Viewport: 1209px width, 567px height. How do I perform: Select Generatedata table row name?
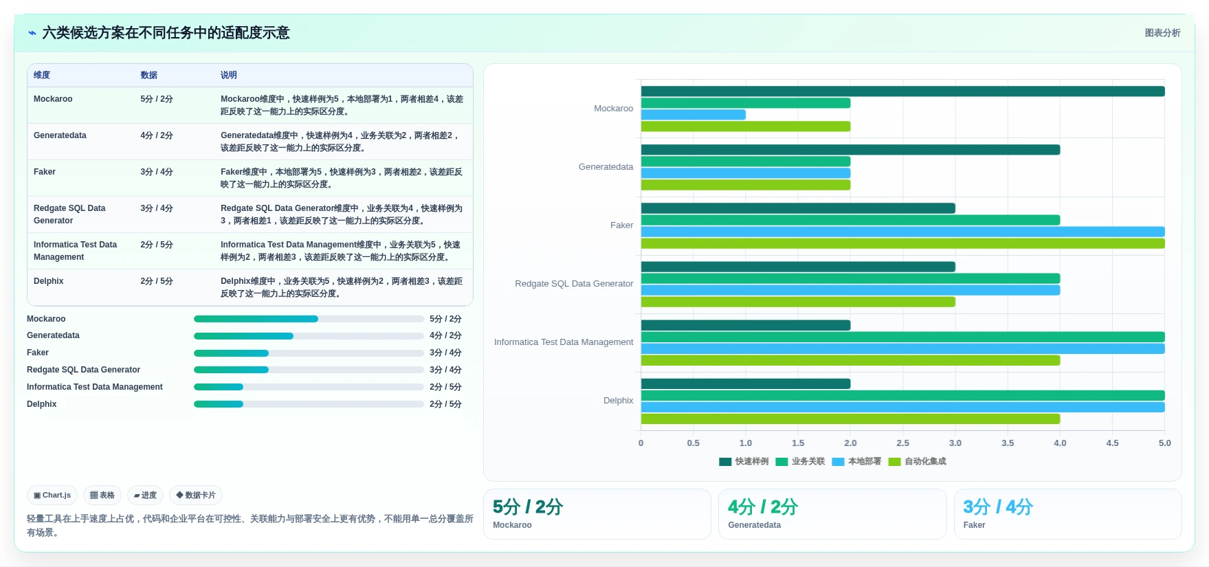(60, 135)
